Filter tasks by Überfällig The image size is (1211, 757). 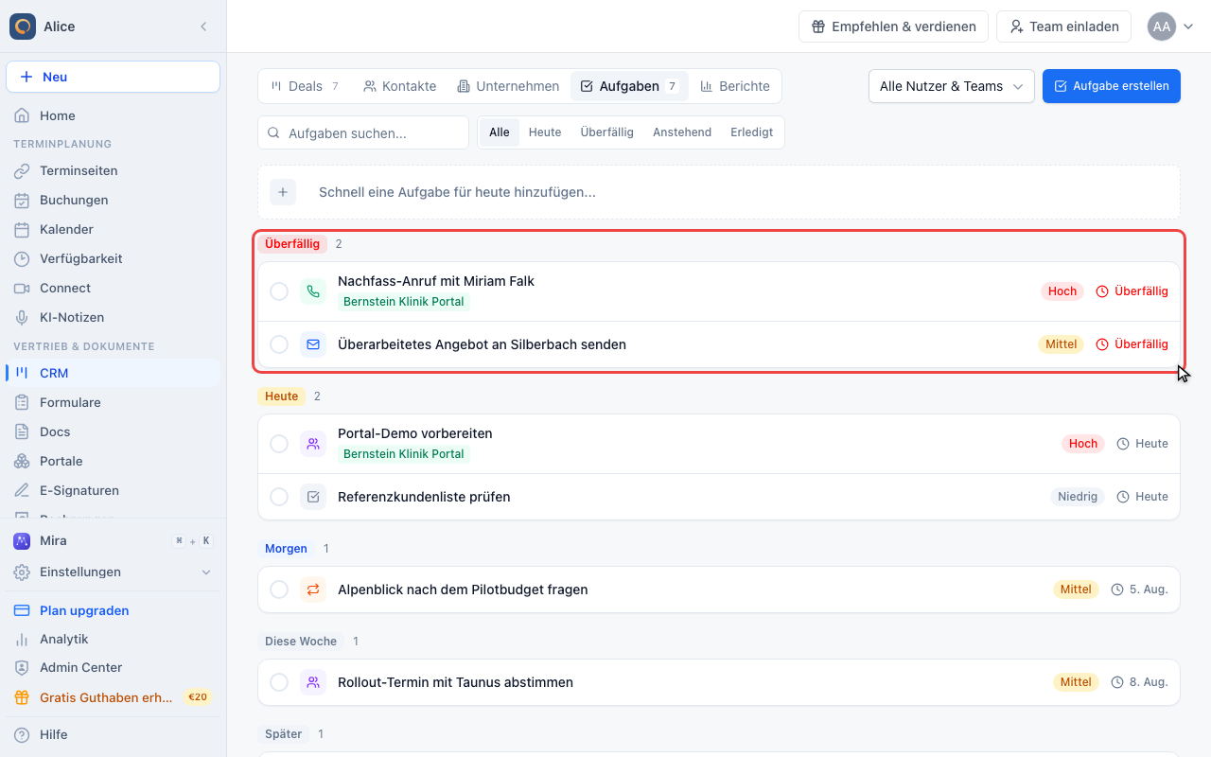pos(607,132)
